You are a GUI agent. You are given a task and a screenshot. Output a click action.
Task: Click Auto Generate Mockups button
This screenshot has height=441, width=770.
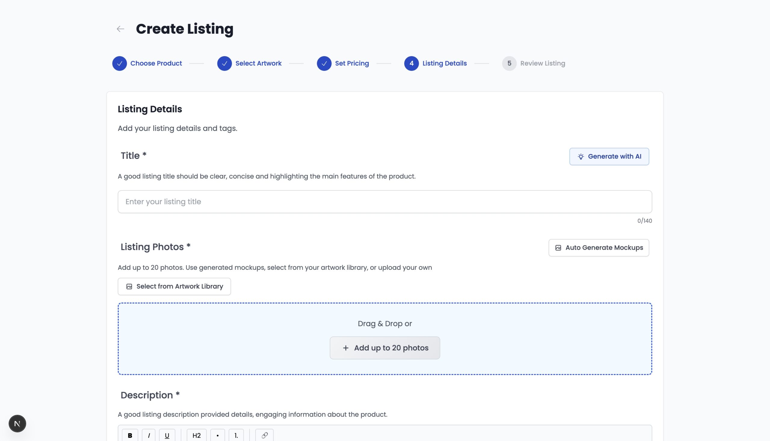[599, 248]
